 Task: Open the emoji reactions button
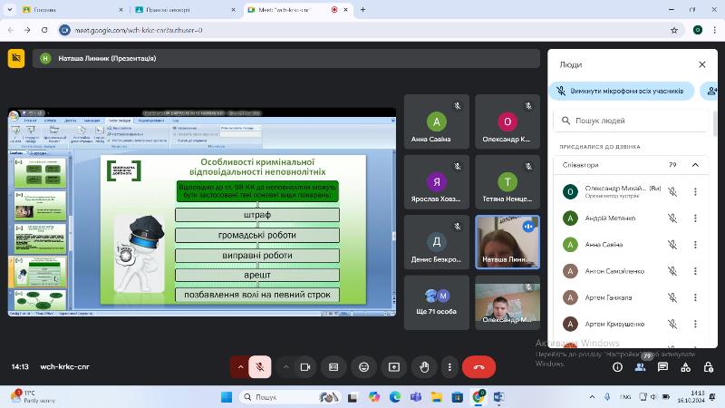pyautogui.click(x=364, y=367)
